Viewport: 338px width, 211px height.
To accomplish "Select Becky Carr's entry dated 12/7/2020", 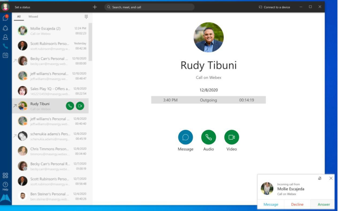I will pos(50,166).
